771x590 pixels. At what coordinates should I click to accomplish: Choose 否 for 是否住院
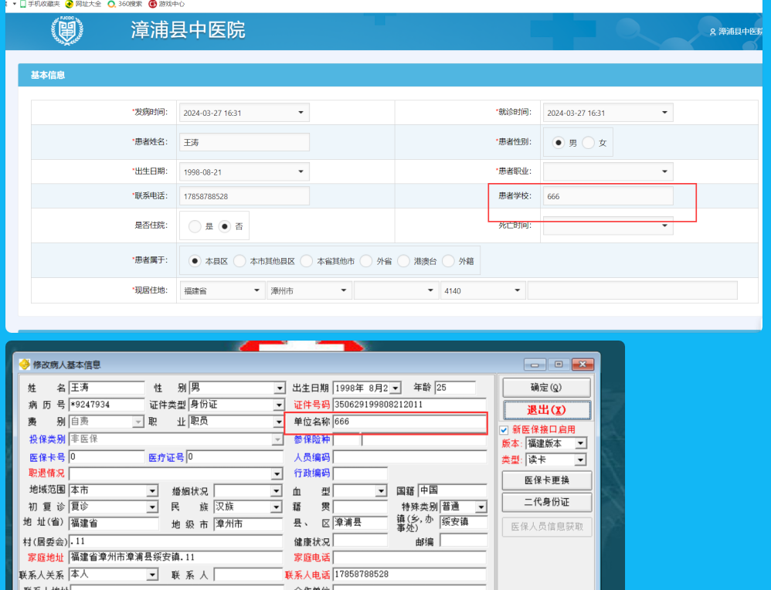click(x=225, y=226)
